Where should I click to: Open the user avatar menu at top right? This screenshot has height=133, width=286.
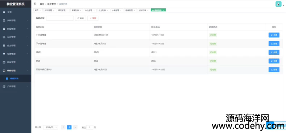coord(278,4)
